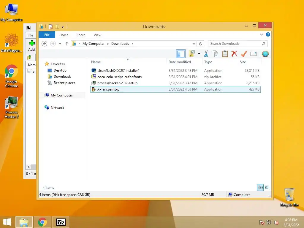
Task: Click the red X Delete icon
Action: point(234,53)
